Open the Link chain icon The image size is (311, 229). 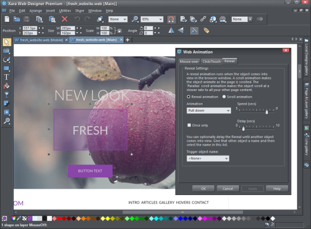(x=203, y=19)
